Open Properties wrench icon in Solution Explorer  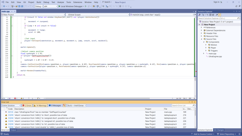coord(216,15)
